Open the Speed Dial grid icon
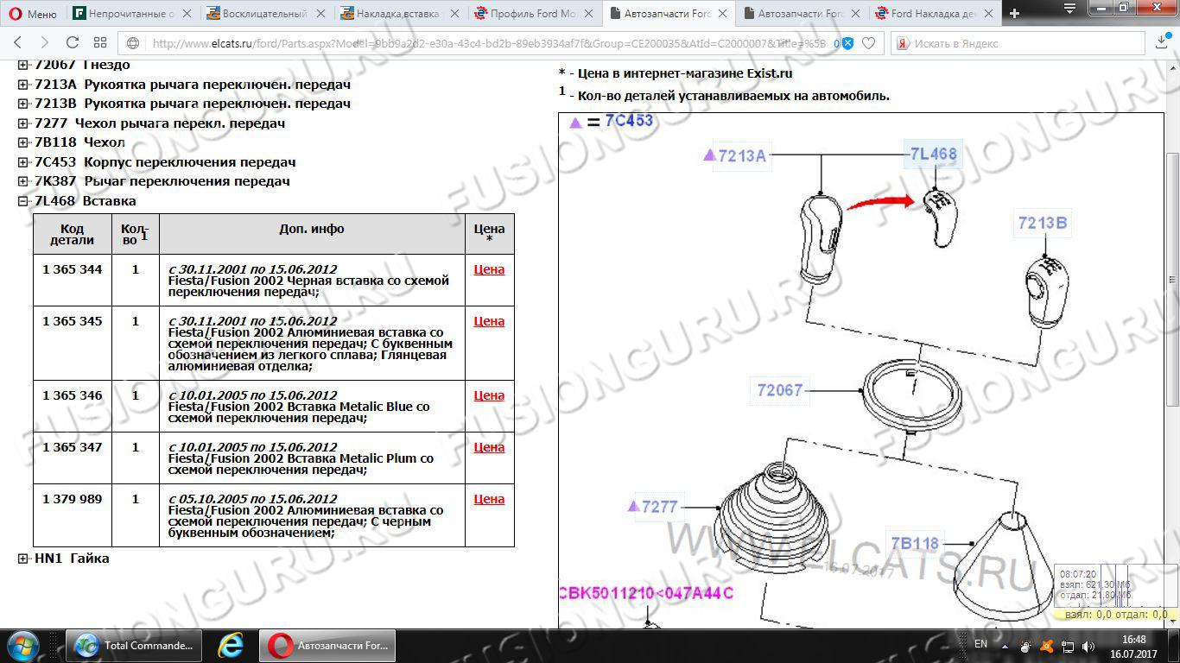 (x=100, y=43)
